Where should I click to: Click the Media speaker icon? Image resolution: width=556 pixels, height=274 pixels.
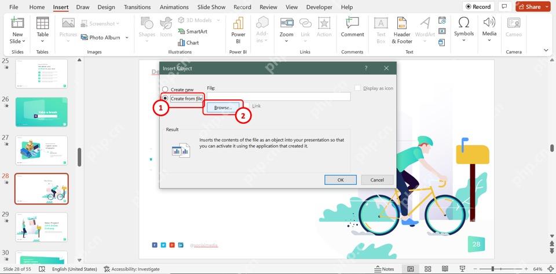[x=489, y=23]
